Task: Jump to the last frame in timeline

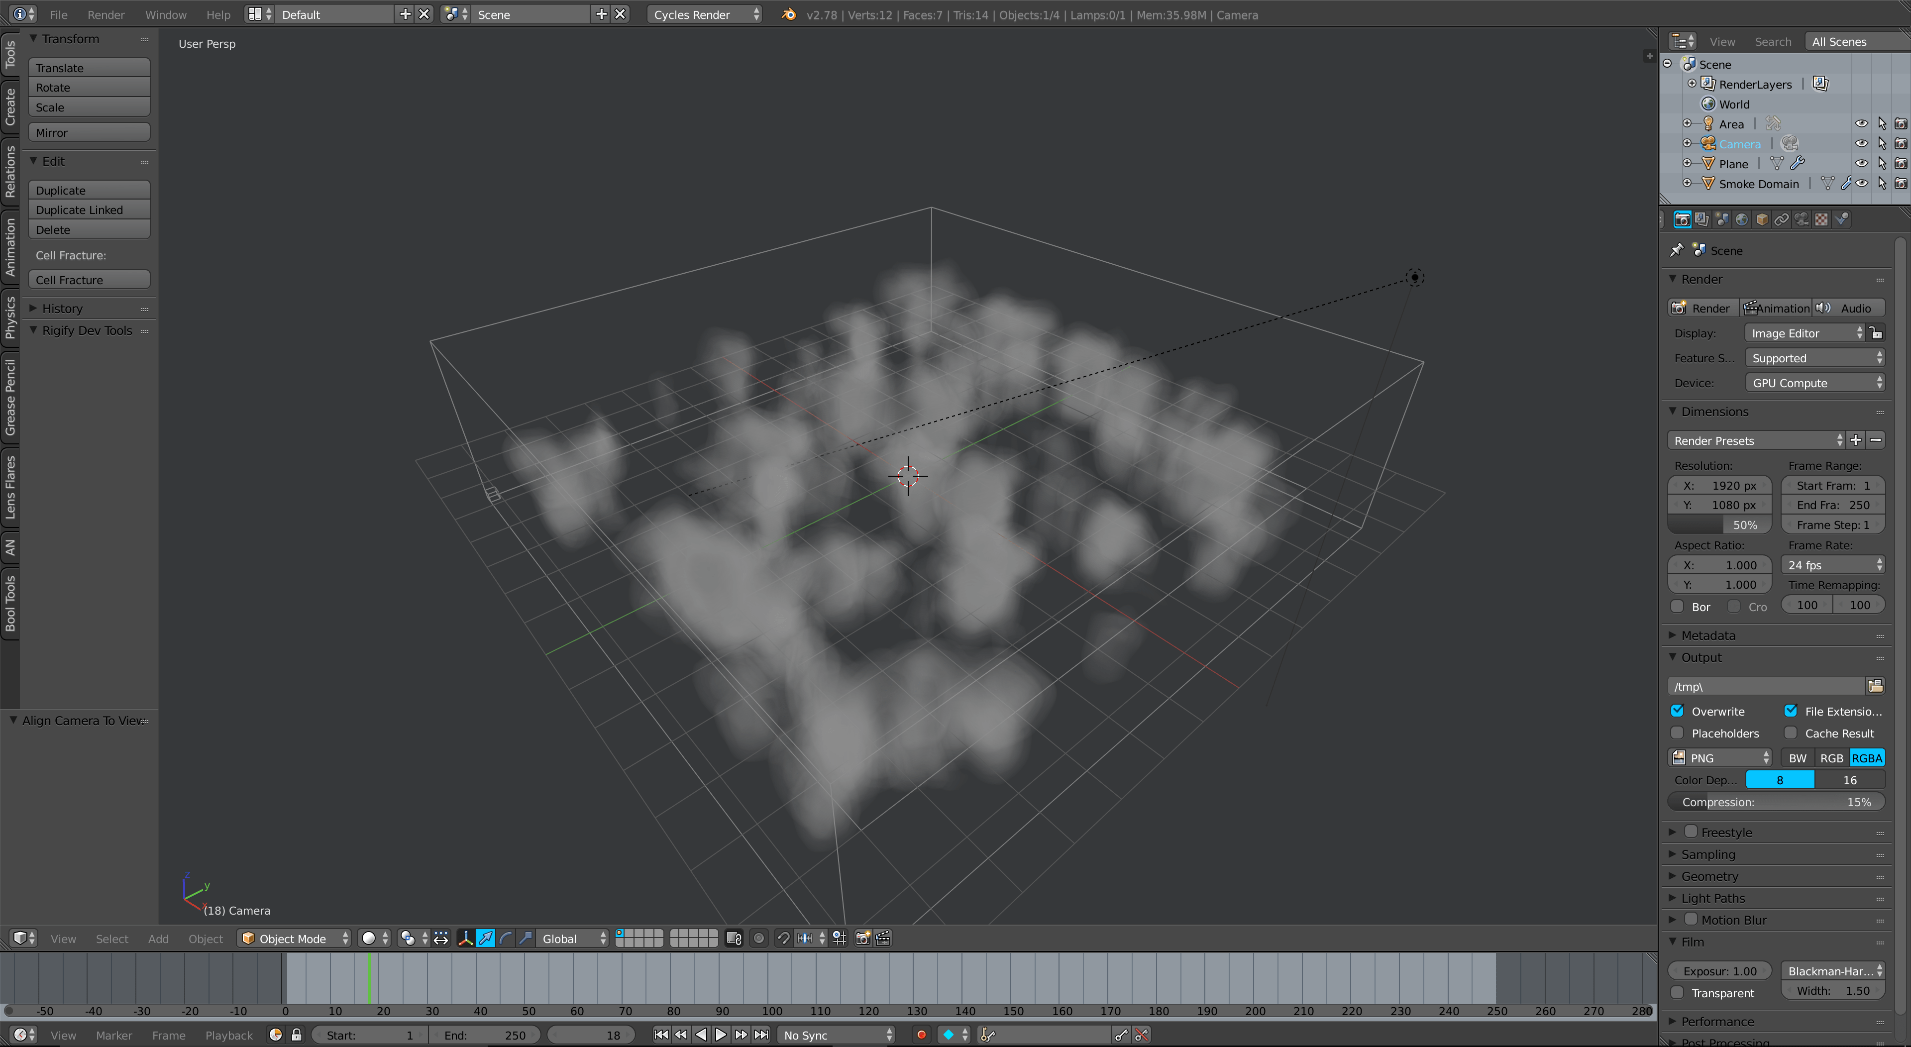Action: 761,1035
